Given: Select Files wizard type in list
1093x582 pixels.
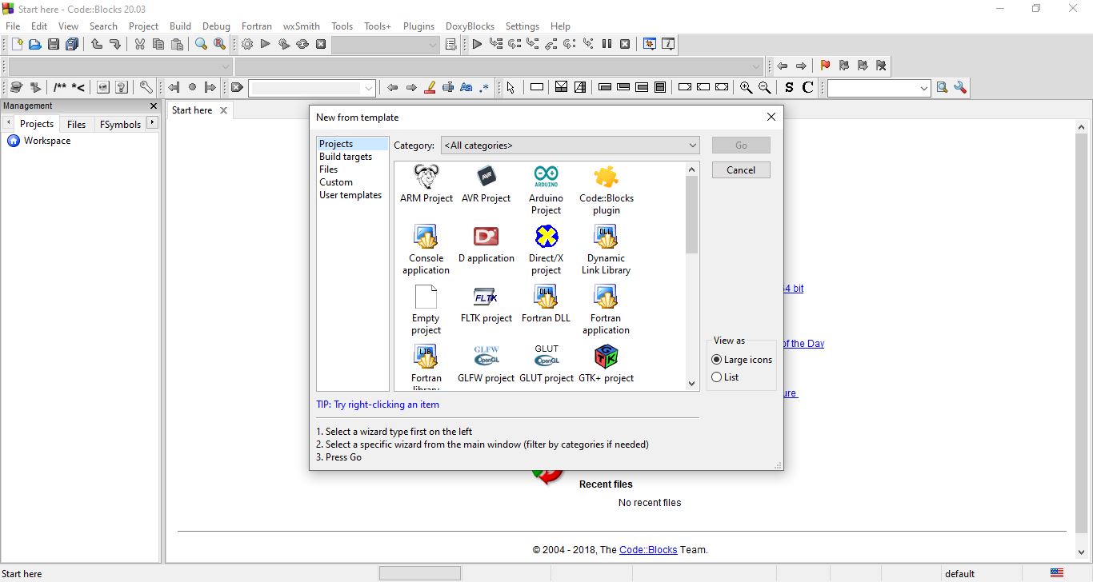Looking at the screenshot, I should click(x=328, y=169).
